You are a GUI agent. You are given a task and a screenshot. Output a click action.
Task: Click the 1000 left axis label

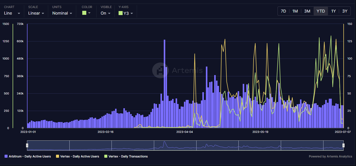[6, 59]
